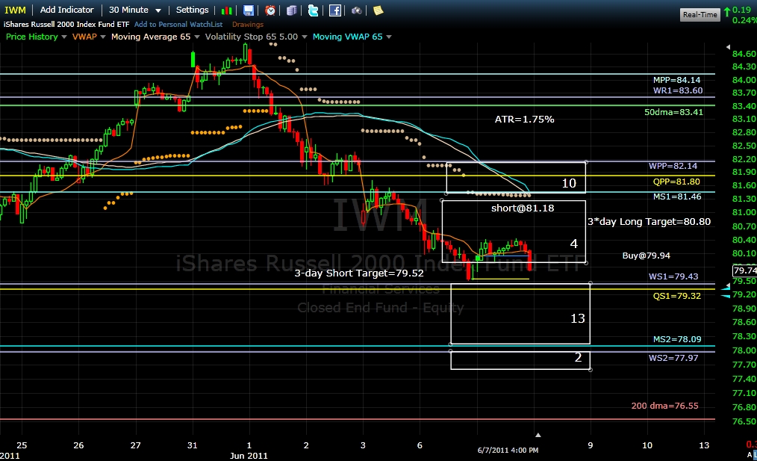Click the ATR=1.75% text annotation

[x=524, y=120]
